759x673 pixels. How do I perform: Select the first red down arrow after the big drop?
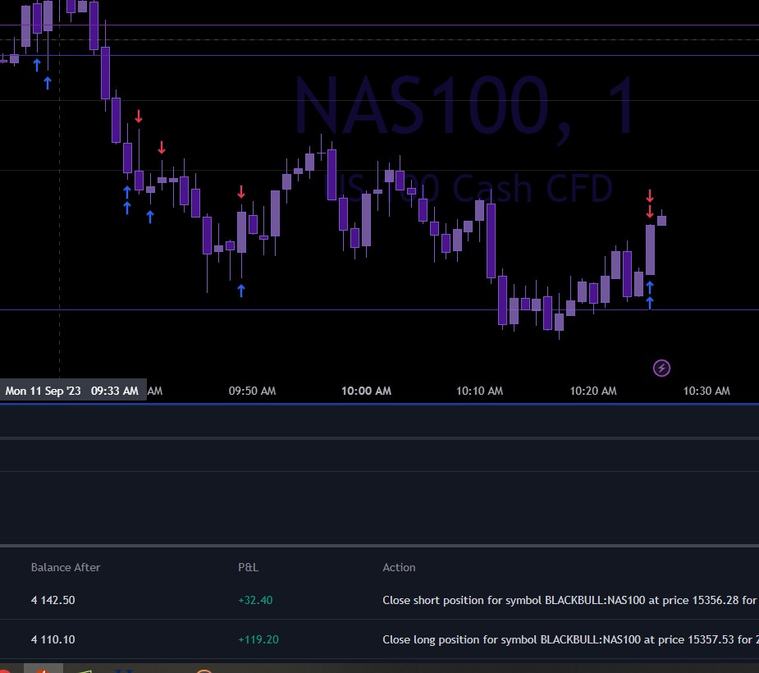click(139, 117)
